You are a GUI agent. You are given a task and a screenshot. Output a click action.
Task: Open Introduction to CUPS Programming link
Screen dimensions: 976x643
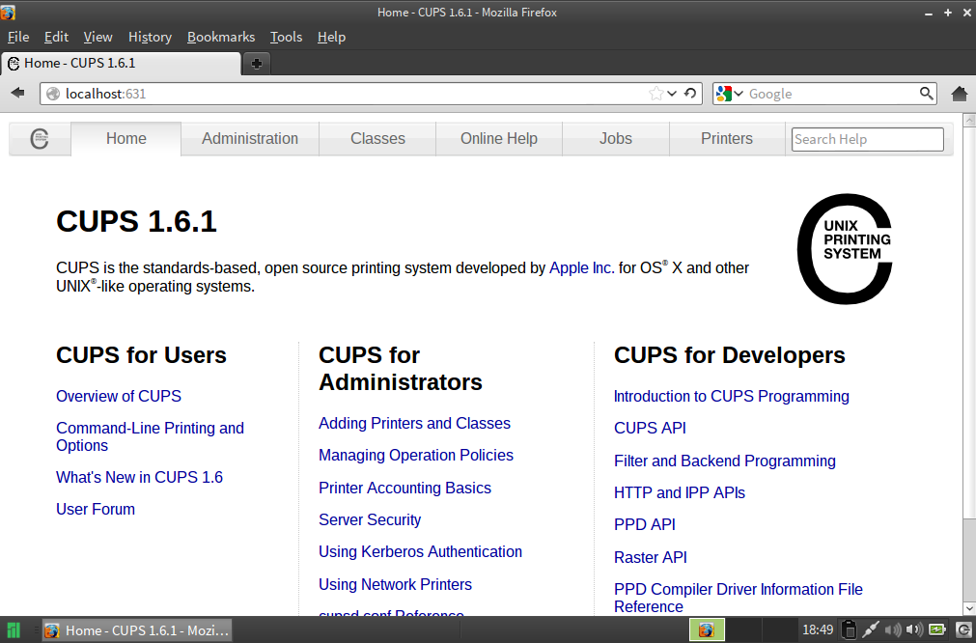[732, 396]
